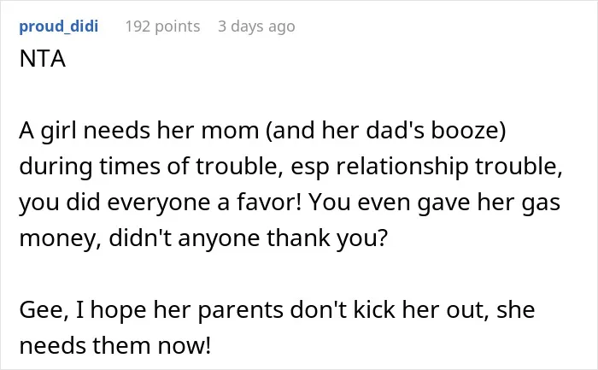The height and width of the screenshot is (370, 598).
Task: Open the proud_didi user profile link
Action: coord(59,26)
